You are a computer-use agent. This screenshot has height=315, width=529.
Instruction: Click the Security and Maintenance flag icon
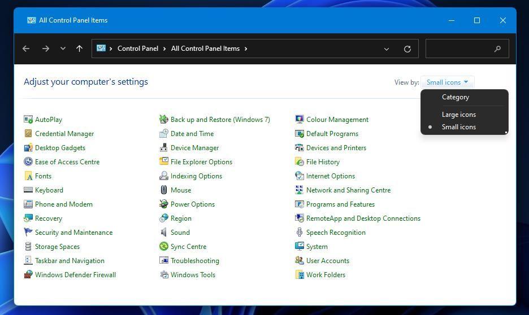(28, 233)
